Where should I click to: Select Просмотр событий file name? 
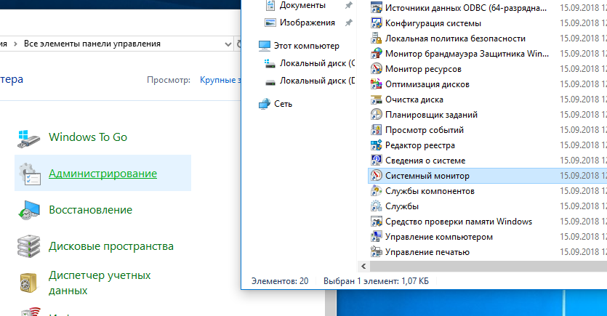(425, 130)
